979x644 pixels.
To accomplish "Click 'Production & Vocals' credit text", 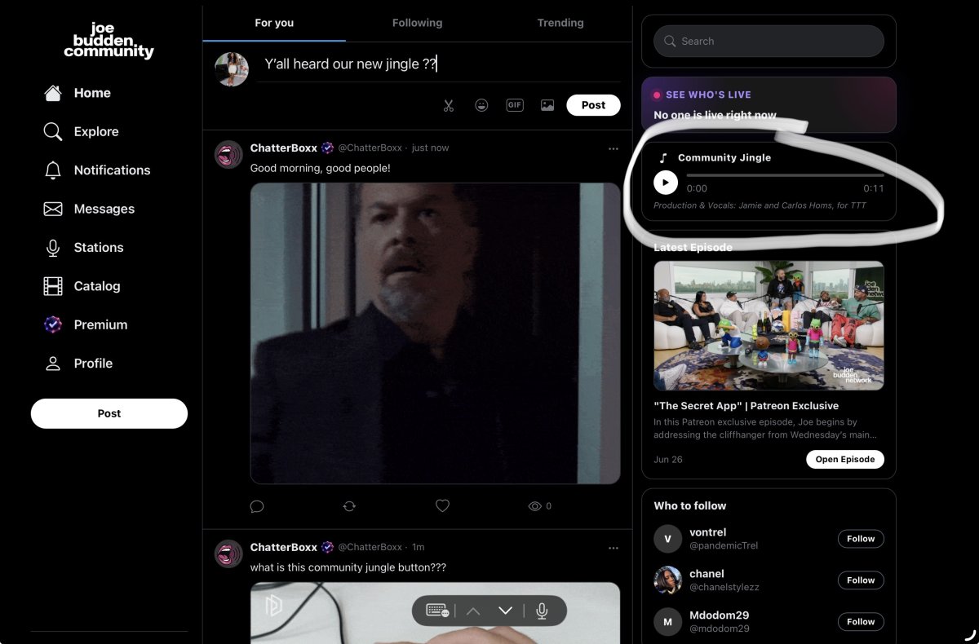I will (760, 205).
